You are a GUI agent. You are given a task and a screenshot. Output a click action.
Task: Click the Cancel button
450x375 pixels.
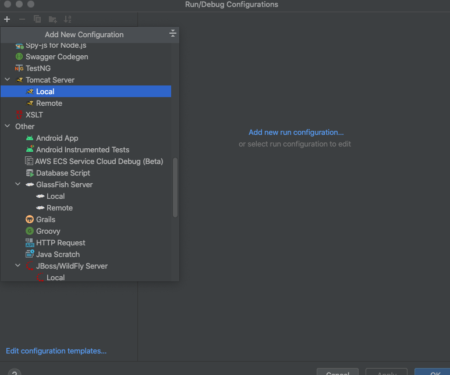coord(338,372)
